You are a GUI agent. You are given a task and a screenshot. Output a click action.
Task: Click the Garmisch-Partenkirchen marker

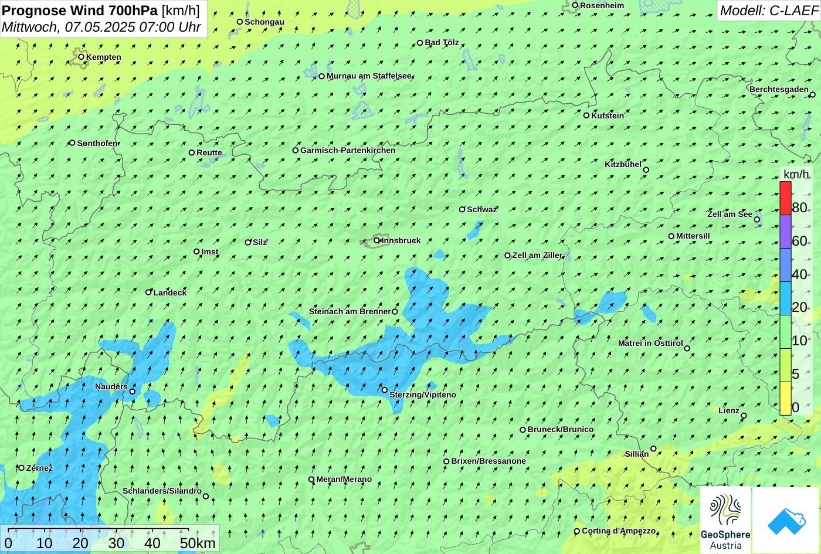[295, 149]
